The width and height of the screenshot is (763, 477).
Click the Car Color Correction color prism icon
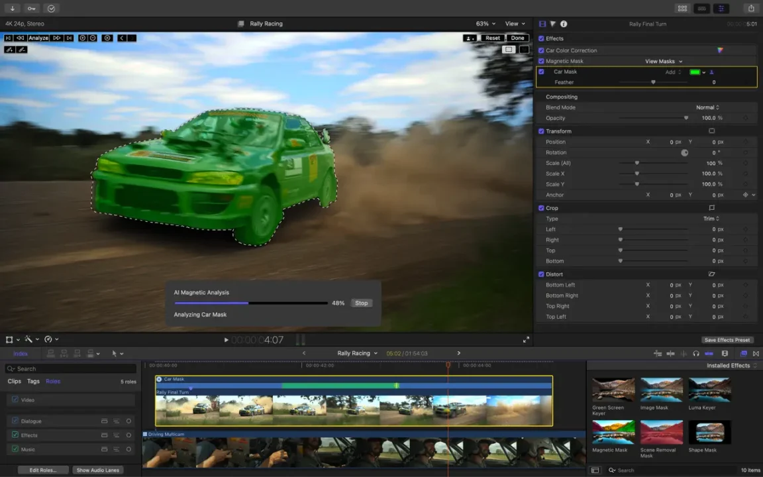pyautogui.click(x=720, y=50)
